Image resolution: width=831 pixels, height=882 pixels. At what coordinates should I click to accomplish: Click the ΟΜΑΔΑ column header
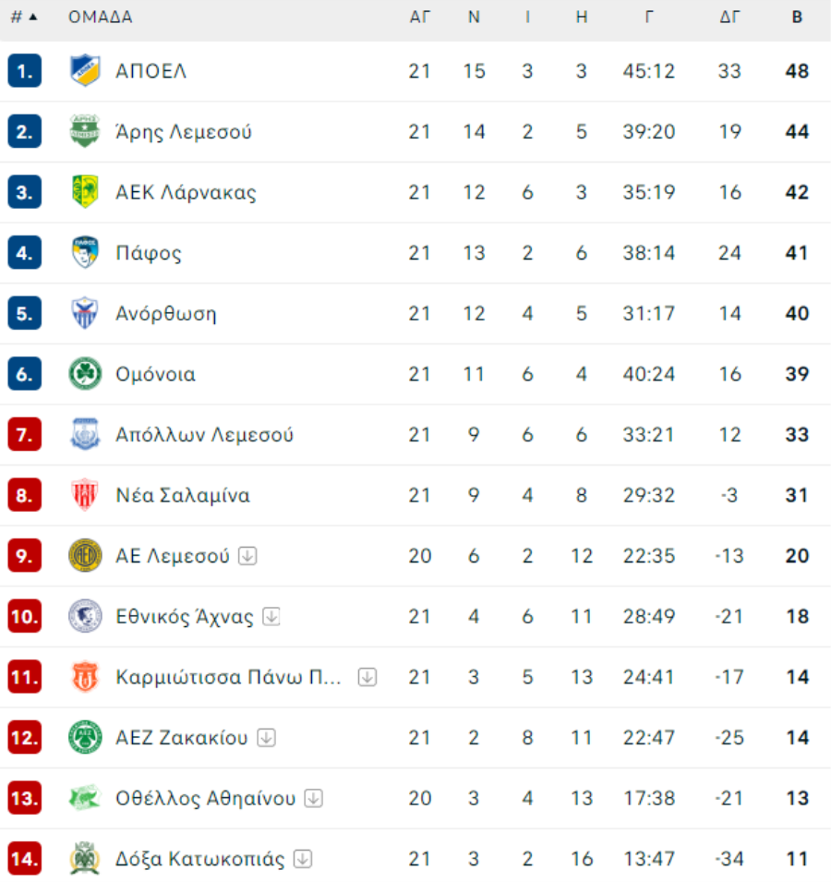[x=100, y=17]
